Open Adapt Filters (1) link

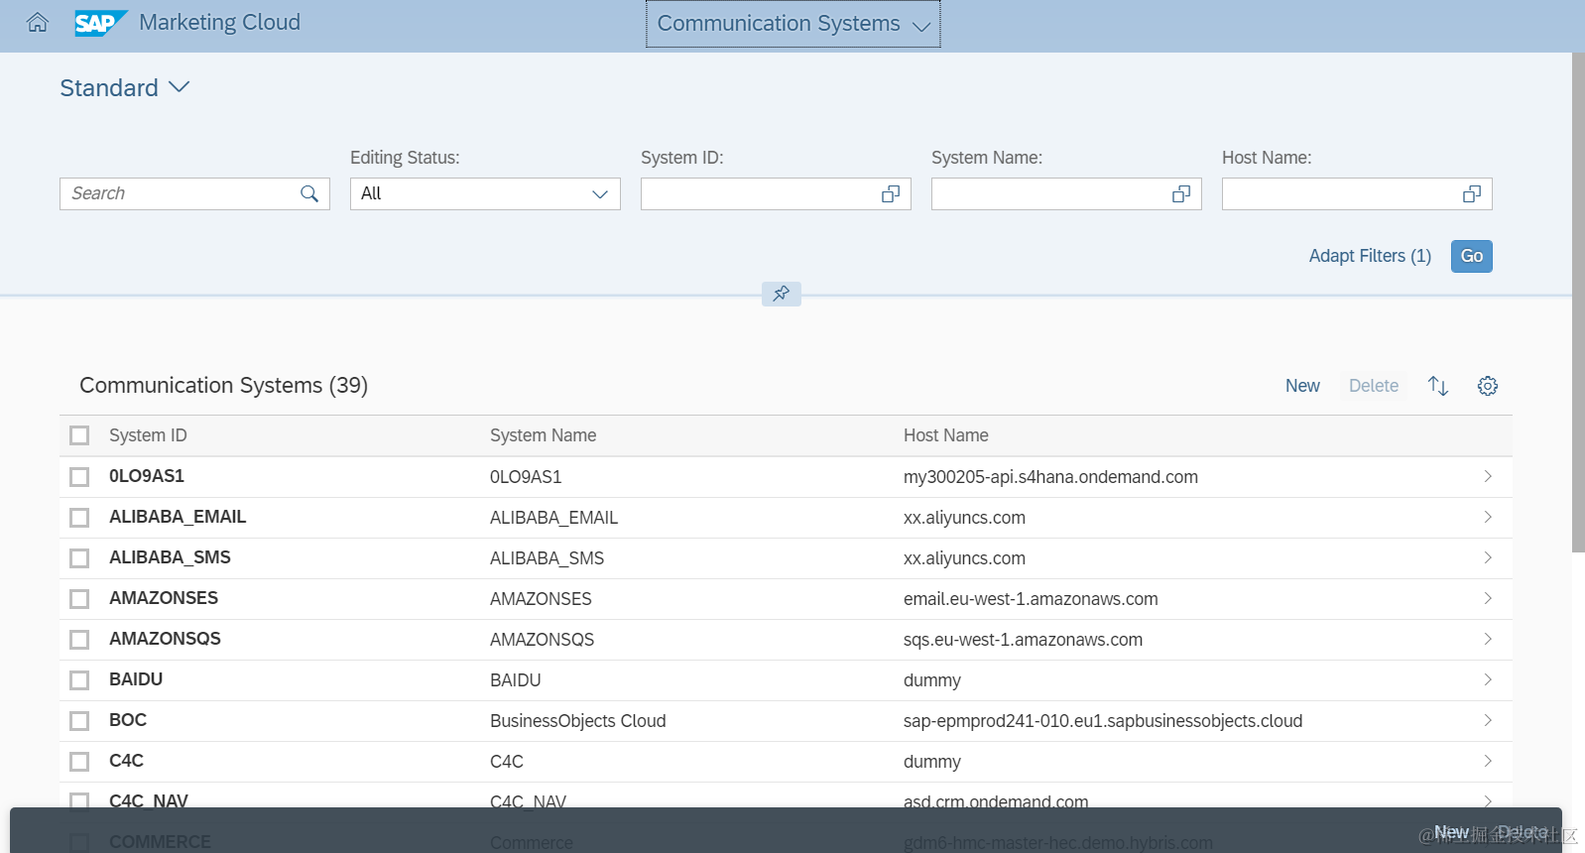coord(1370,256)
